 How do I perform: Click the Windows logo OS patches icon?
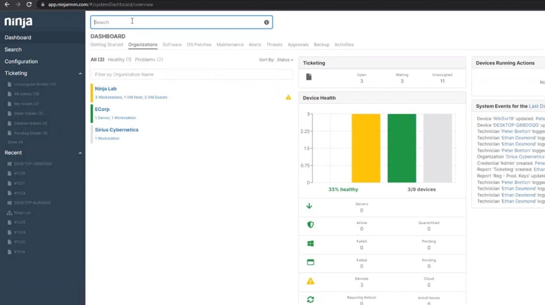(310, 244)
